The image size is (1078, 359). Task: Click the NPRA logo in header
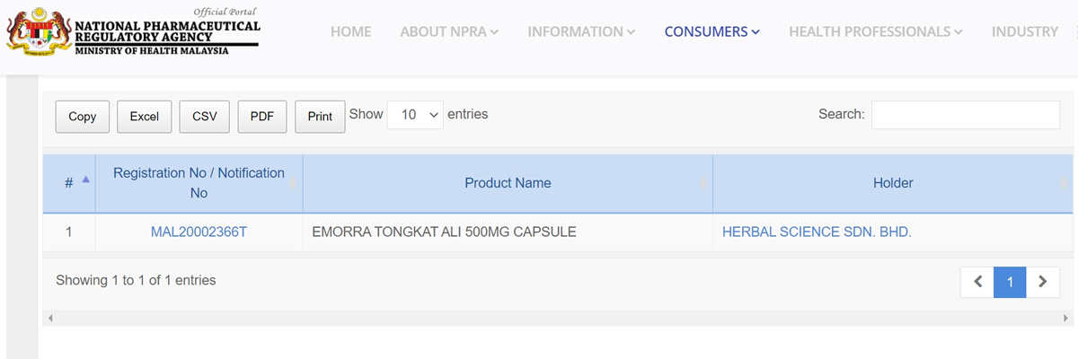tap(133, 32)
